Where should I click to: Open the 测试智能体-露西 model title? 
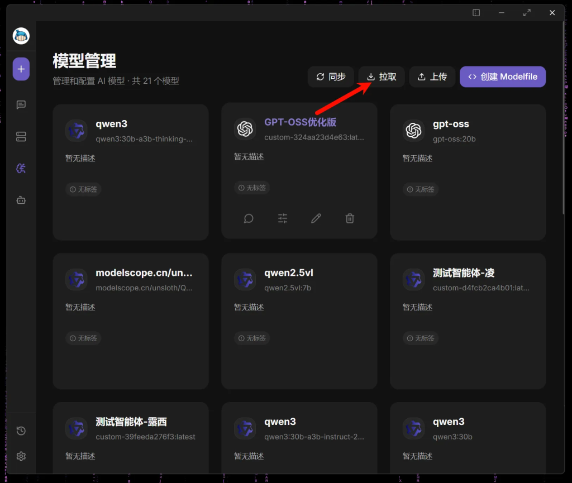[x=131, y=422]
